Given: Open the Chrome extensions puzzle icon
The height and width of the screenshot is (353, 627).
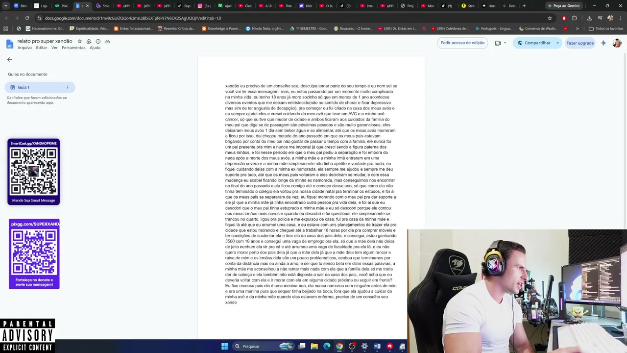Looking at the screenshot, I should (x=575, y=18).
